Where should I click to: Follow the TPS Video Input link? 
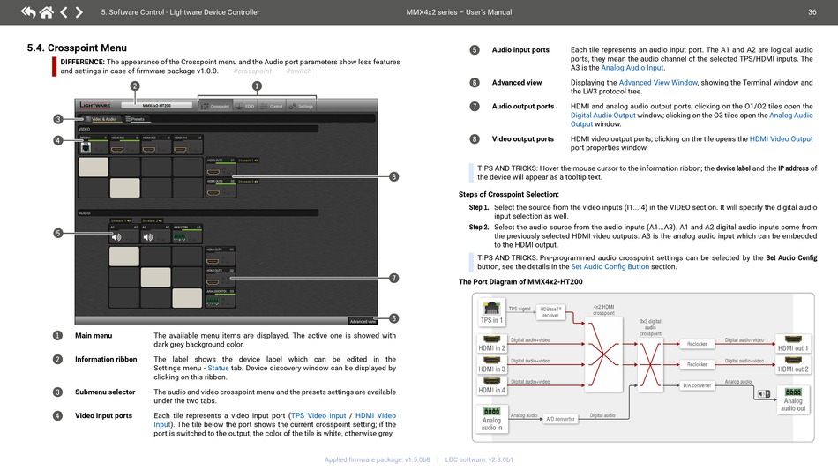(318, 415)
